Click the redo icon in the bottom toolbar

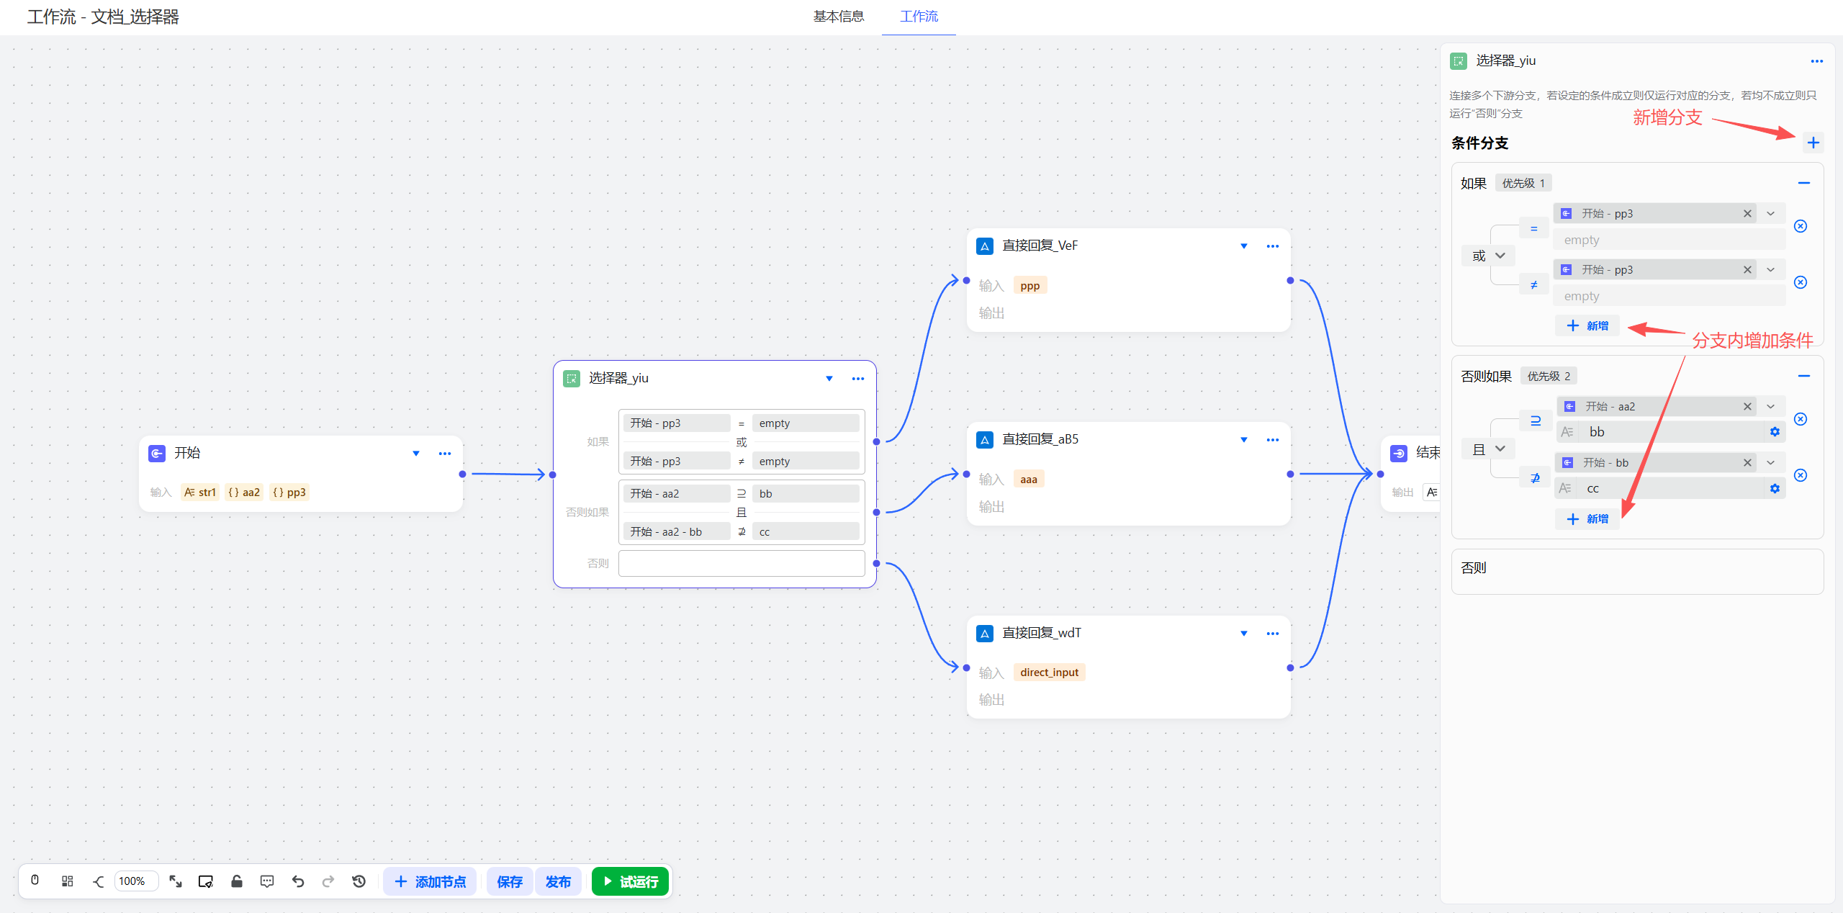[328, 881]
